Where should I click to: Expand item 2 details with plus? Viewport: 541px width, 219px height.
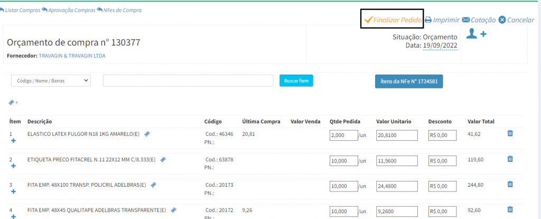pos(13,166)
